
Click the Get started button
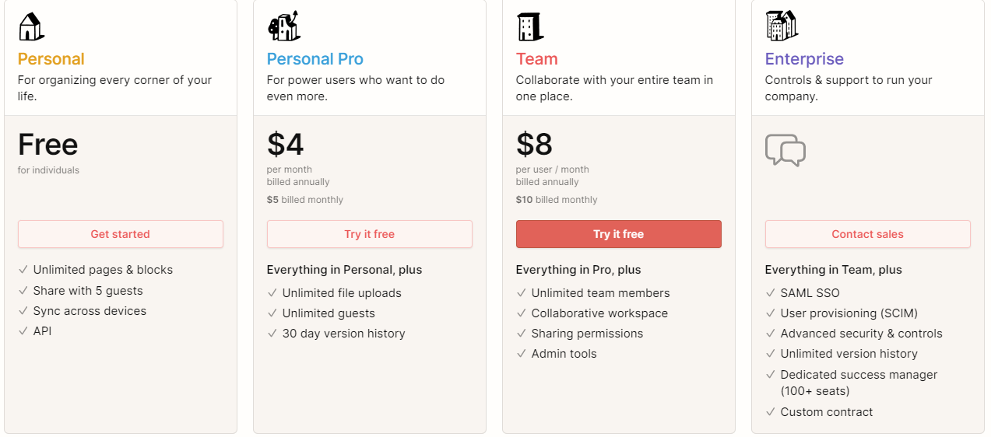(121, 234)
